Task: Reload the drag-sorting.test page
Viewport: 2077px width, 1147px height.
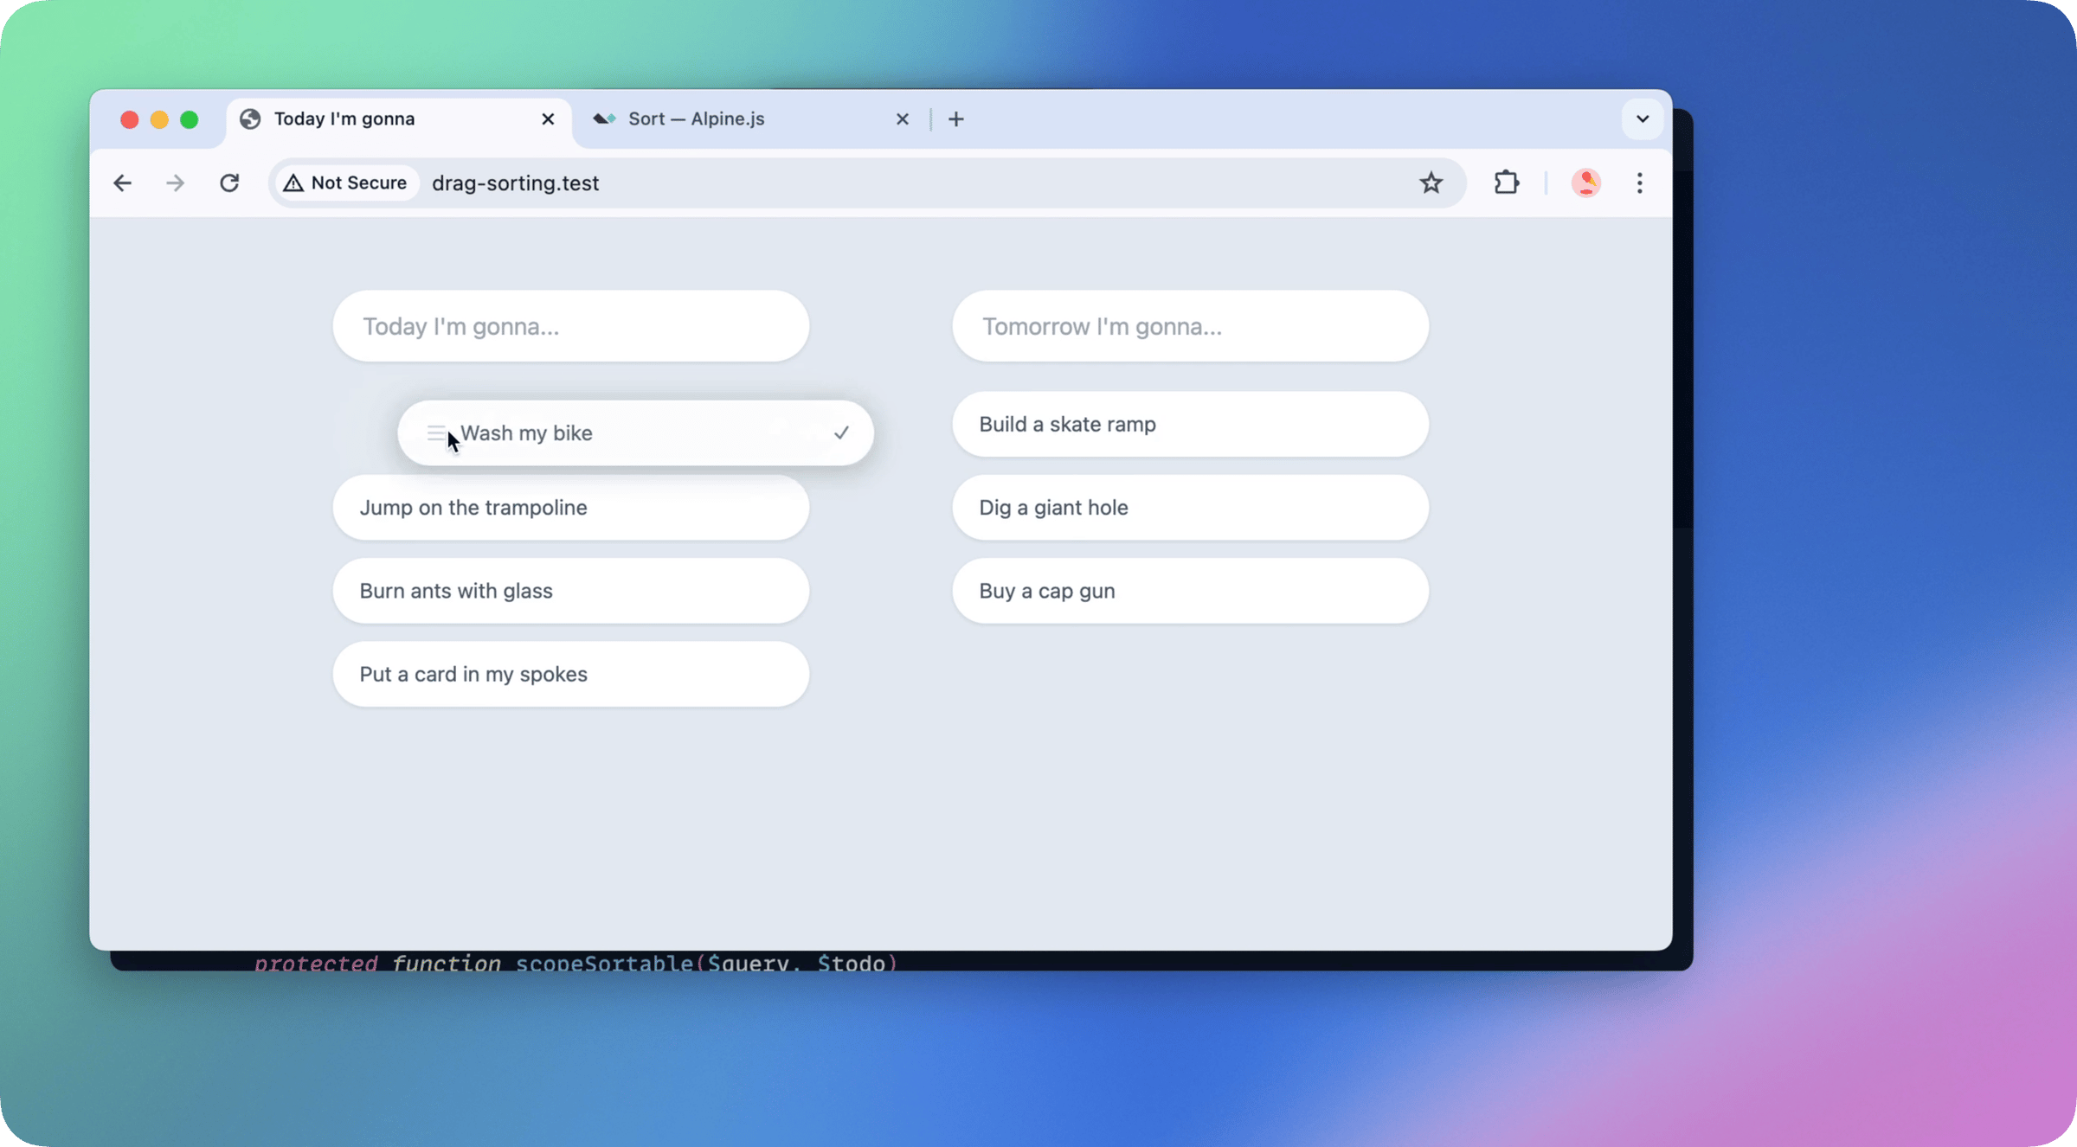Action: click(x=229, y=183)
